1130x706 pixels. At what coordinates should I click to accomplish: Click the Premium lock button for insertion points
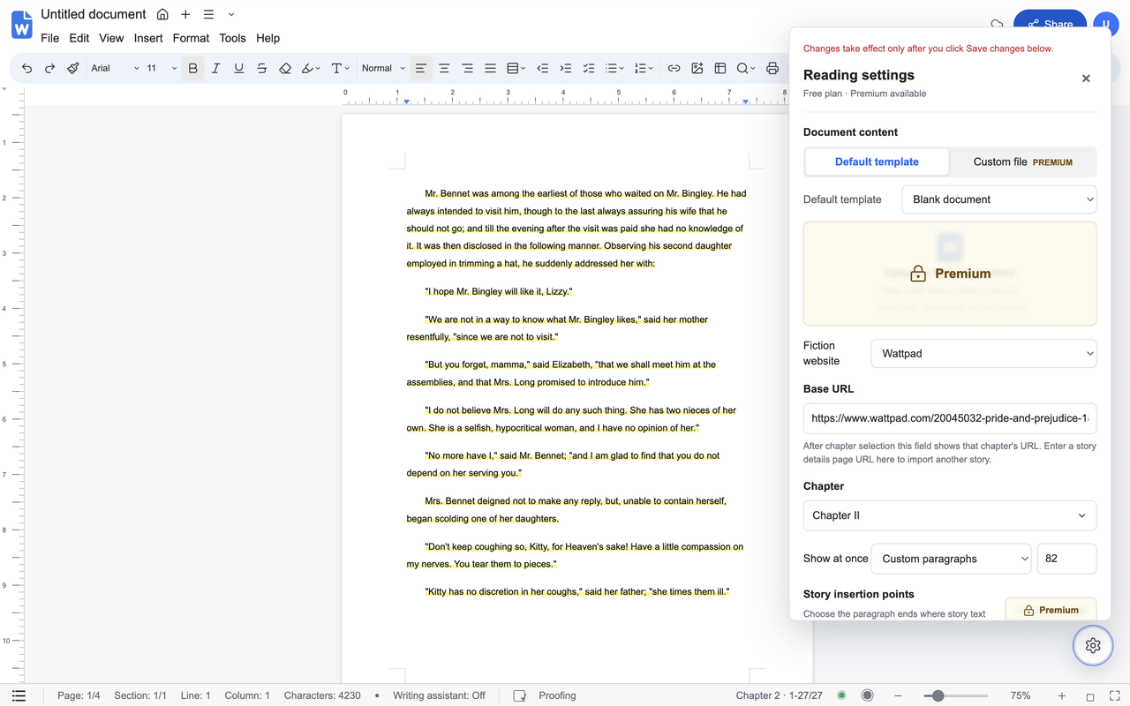(1051, 610)
